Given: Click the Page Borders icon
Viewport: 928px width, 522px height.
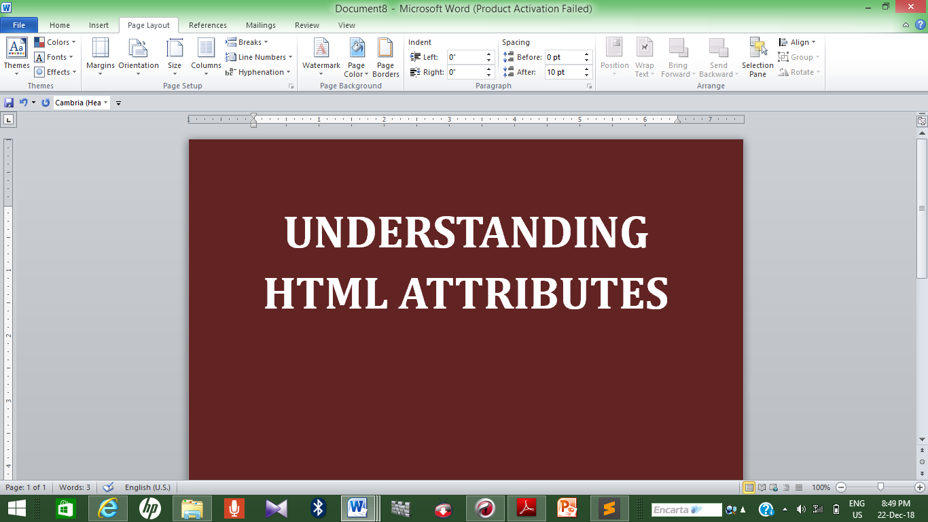Looking at the screenshot, I should coord(386,57).
